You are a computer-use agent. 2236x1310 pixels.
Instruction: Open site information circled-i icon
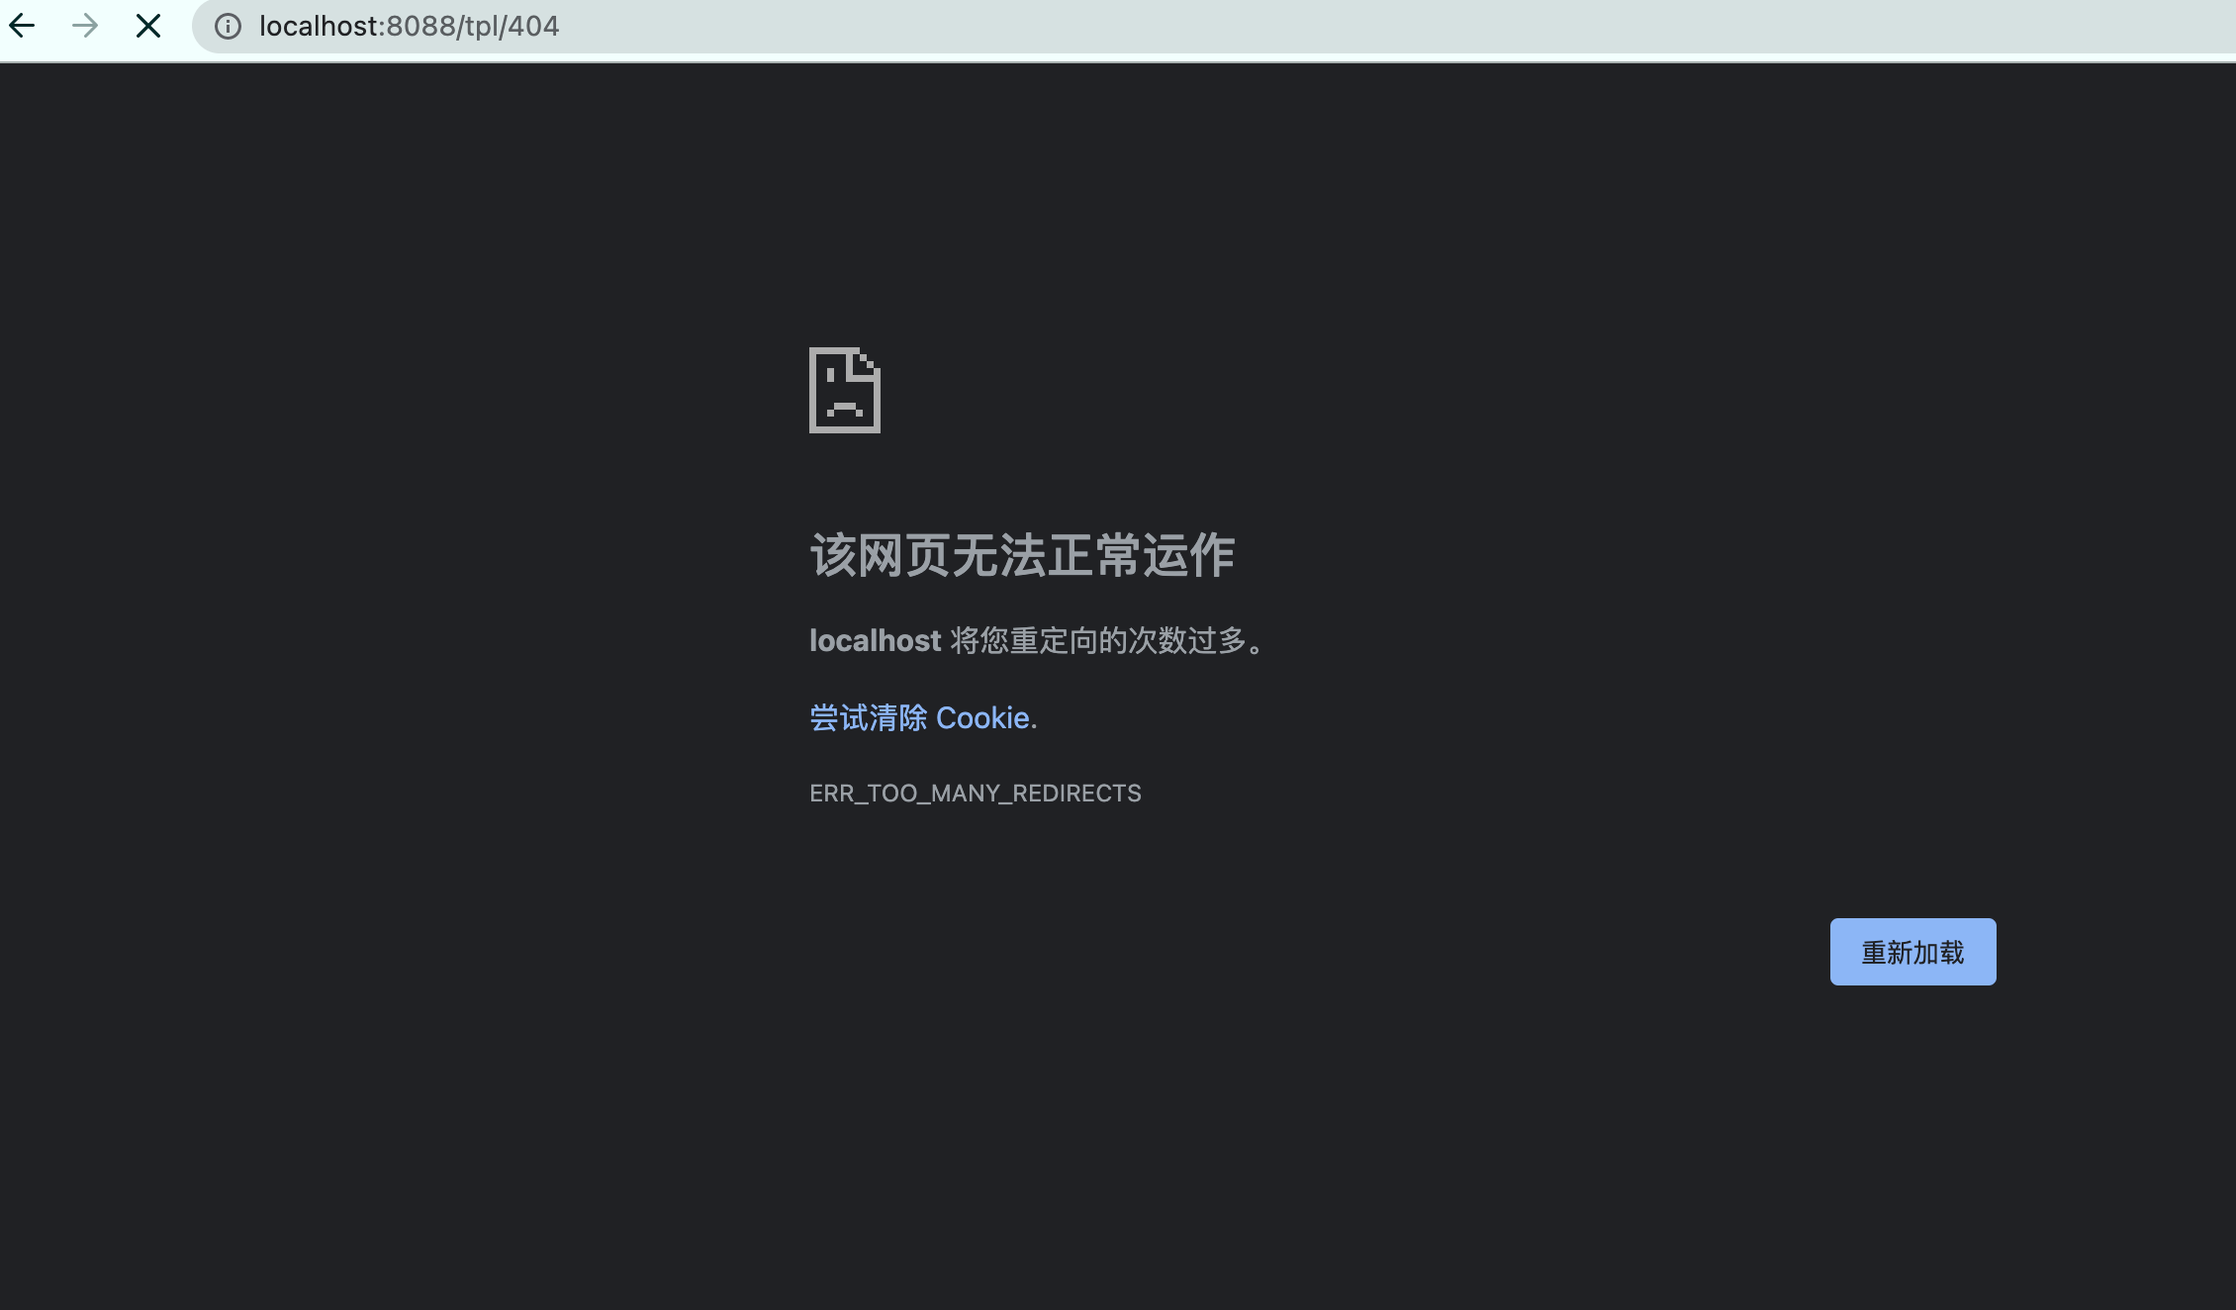[x=228, y=26]
